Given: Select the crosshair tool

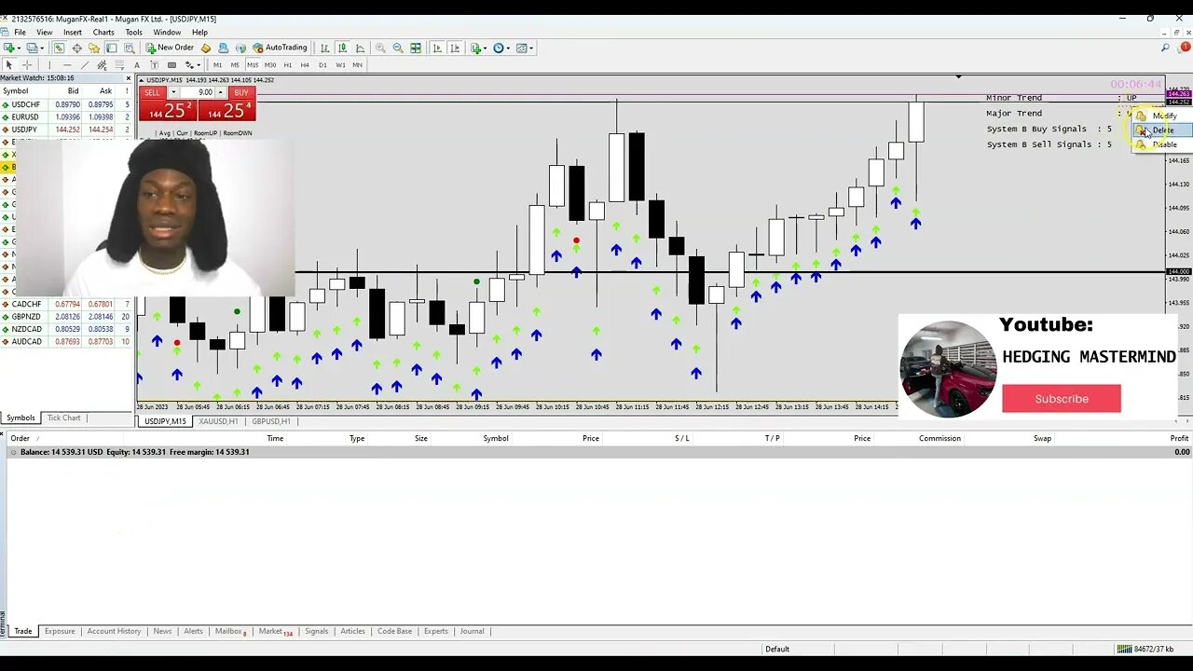Looking at the screenshot, I should pos(27,65).
